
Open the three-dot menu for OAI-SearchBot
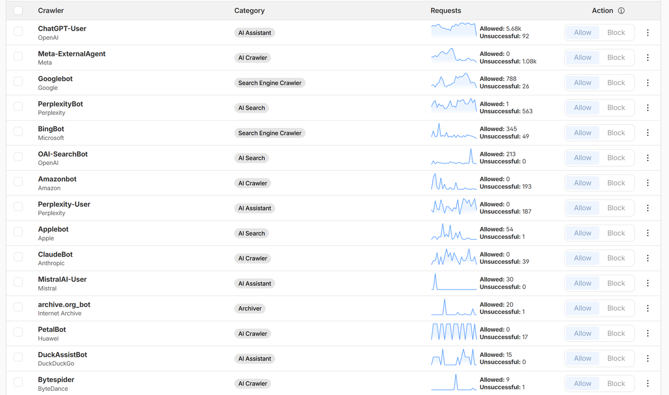(x=648, y=158)
